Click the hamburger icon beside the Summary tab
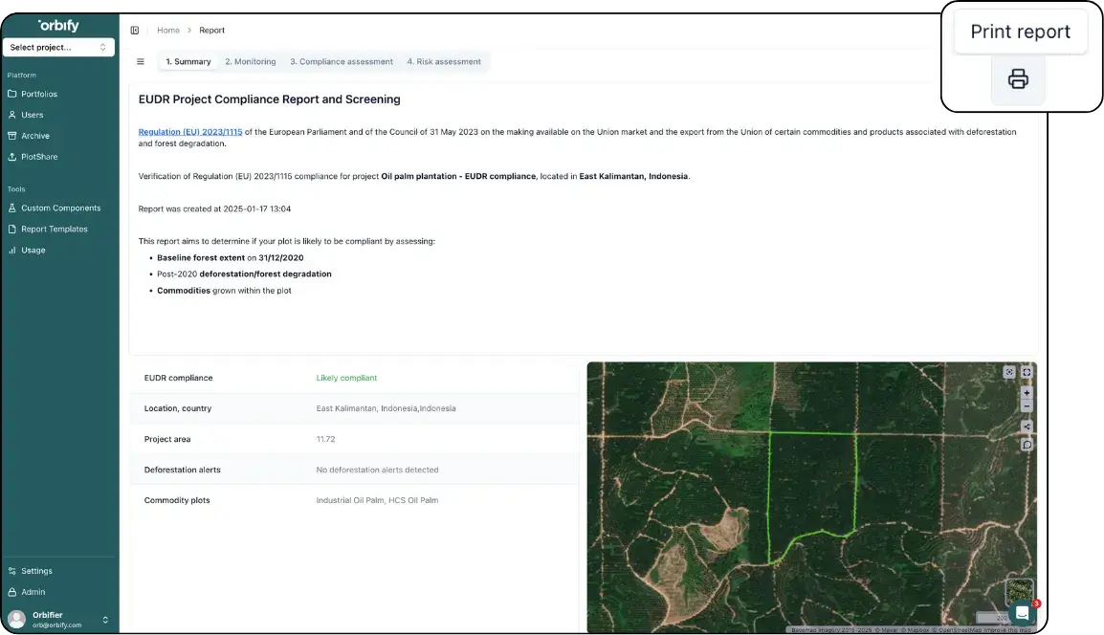 pyautogui.click(x=140, y=61)
